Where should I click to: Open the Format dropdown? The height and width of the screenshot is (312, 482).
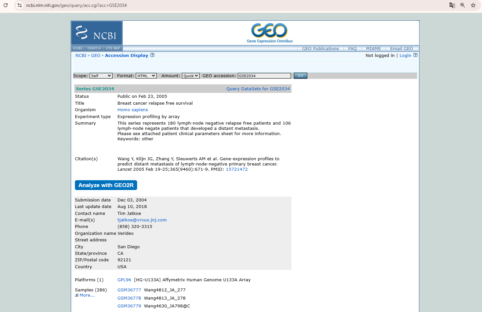(x=146, y=76)
